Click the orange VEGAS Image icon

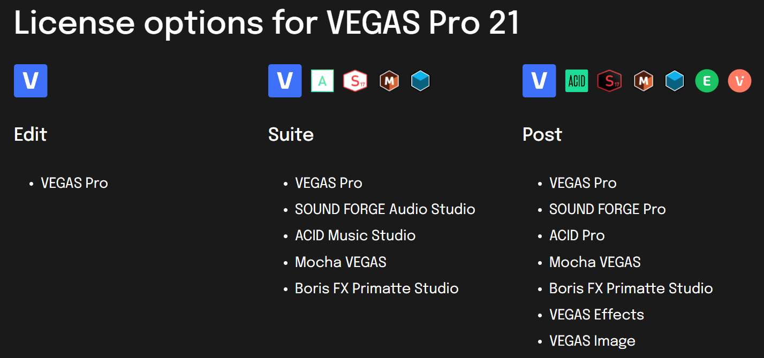point(739,81)
